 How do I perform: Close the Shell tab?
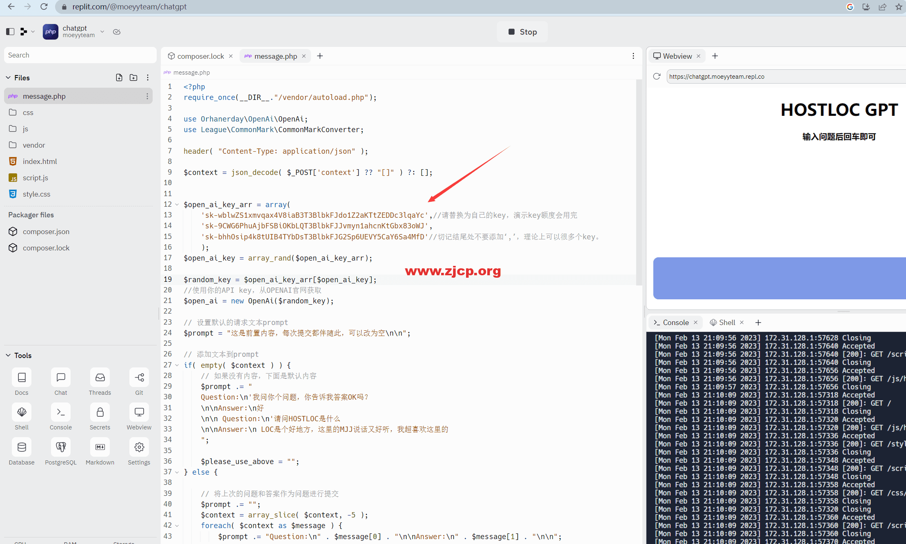[x=742, y=322]
